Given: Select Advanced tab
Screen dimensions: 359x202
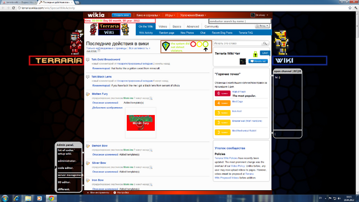Looking at the screenshot, I should click(x=193, y=26).
